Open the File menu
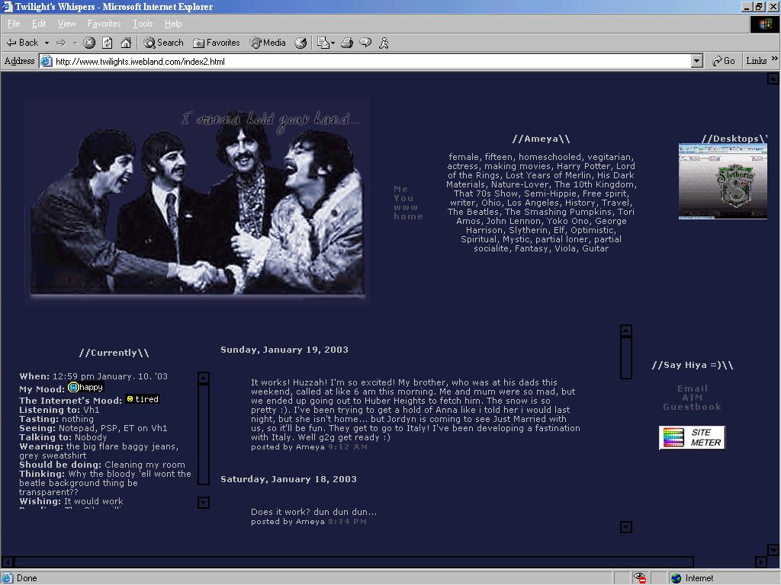The width and height of the screenshot is (781, 585). pyautogui.click(x=14, y=24)
